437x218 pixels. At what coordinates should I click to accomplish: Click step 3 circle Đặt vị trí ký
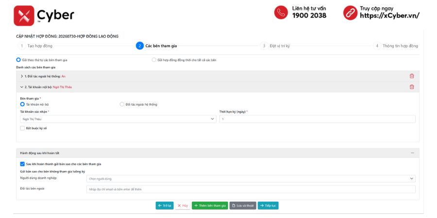point(264,46)
